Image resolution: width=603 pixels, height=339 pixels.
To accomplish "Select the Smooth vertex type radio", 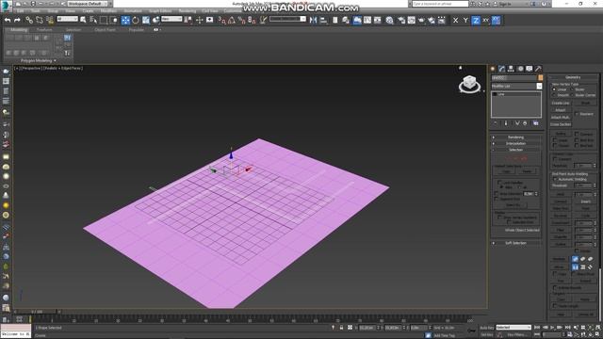I will 554,95.
